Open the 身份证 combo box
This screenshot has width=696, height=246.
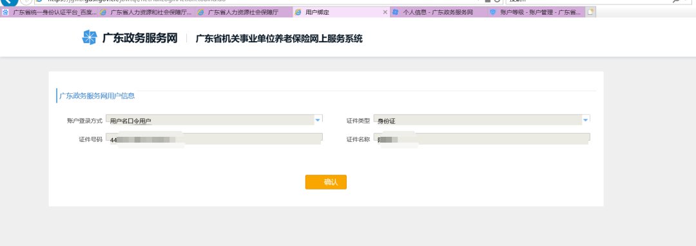click(x=481, y=120)
